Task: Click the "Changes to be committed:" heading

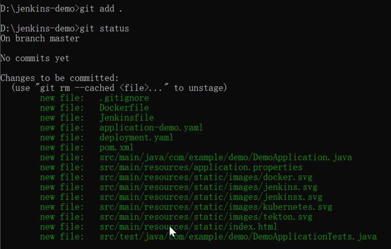Action: [x=59, y=78]
